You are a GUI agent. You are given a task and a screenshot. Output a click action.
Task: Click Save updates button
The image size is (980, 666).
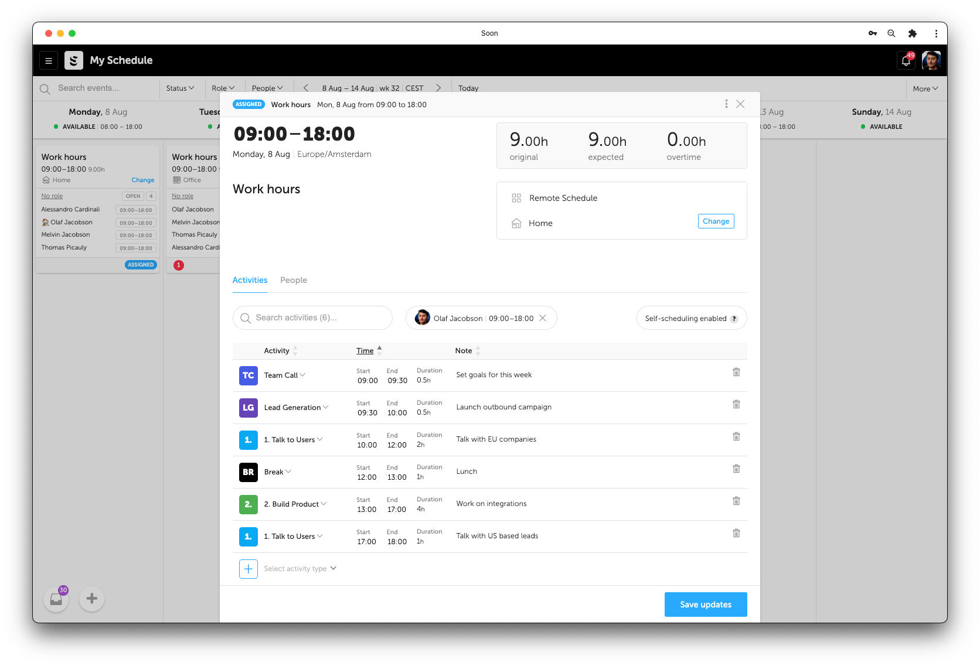tap(706, 604)
